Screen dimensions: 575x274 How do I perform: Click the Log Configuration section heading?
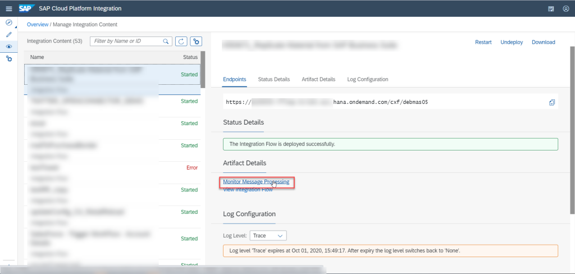(x=249, y=214)
